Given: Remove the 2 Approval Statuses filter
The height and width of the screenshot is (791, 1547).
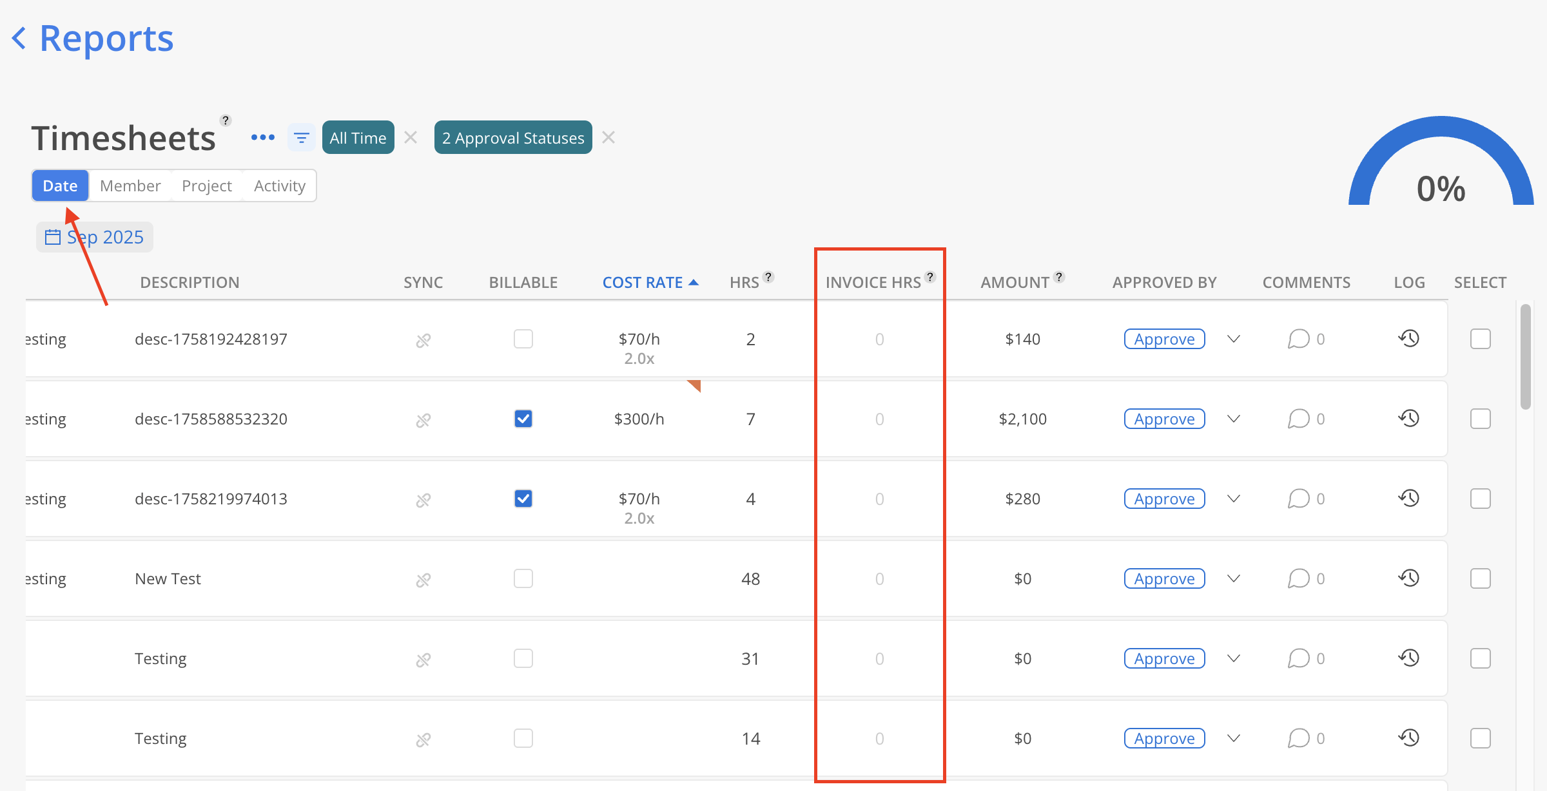Looking at the screenshot, I should click(x=608, y=138).
